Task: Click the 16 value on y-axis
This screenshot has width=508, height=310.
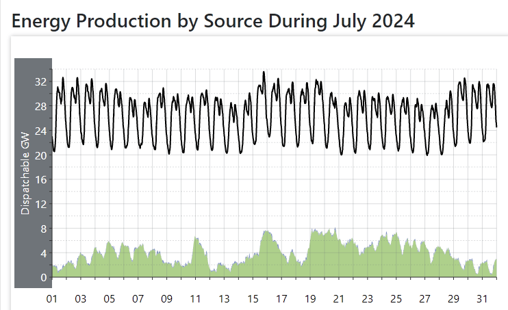Action: (x=40, y=180)
